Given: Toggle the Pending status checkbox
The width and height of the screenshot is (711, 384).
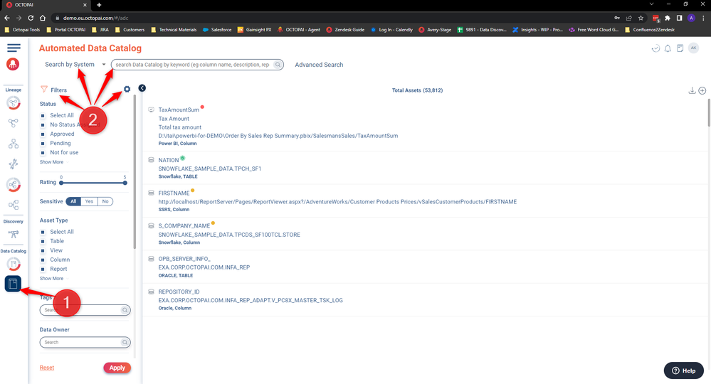Looking at the screenshot, I should 43,143.
